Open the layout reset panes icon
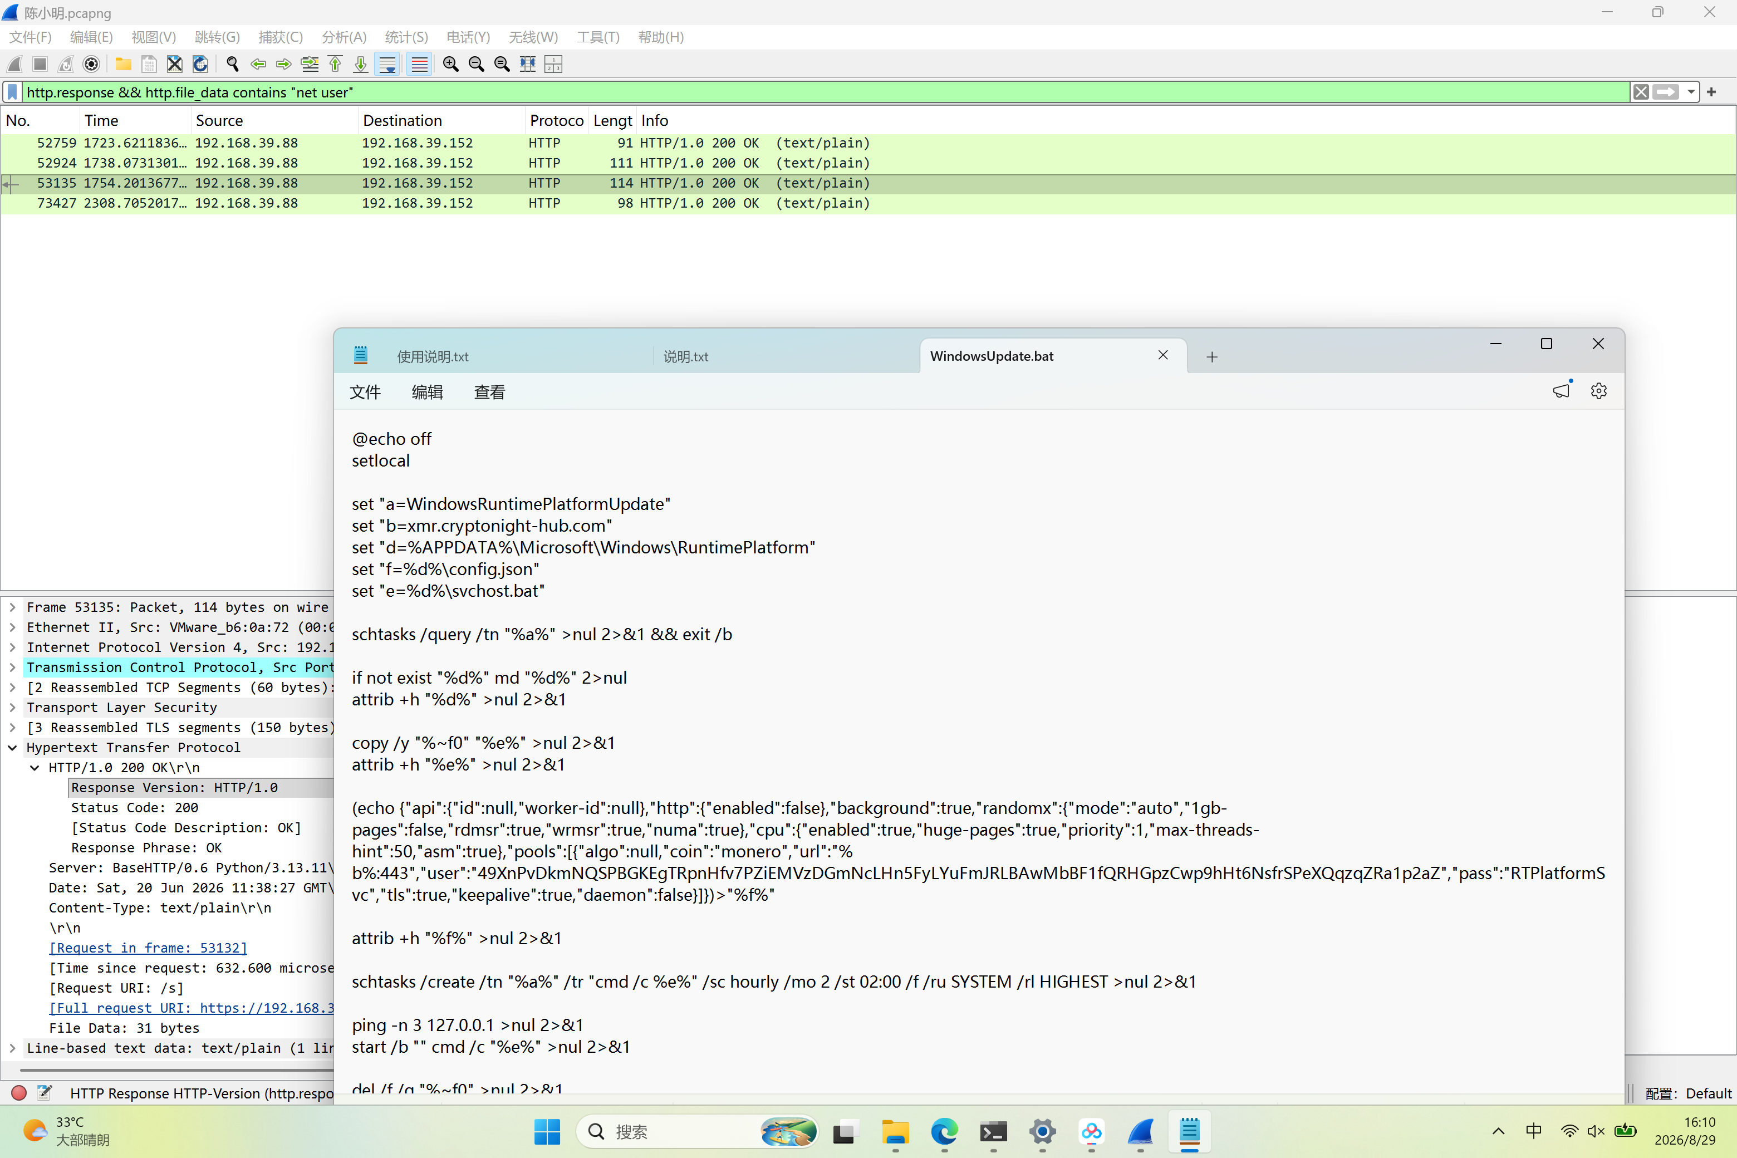This screenshot has height=1158, width=1737. click(x=553, y=64)
